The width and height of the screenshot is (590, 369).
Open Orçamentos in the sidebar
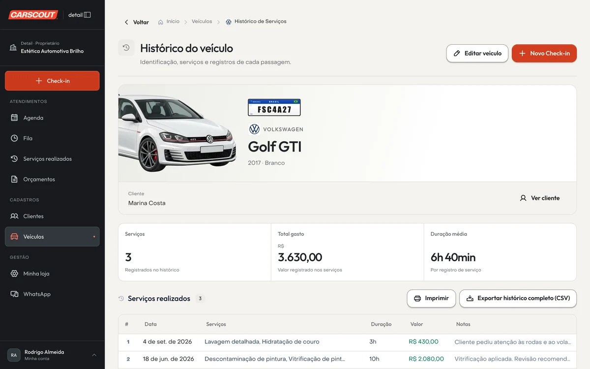point(52,179)
